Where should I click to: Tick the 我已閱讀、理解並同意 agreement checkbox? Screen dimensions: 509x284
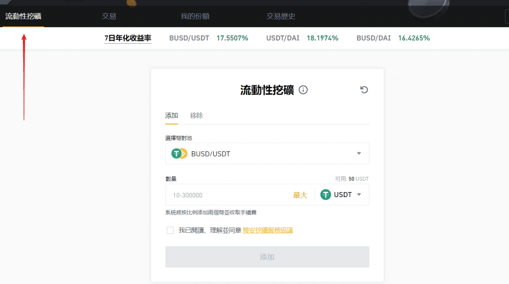(170, 230)
